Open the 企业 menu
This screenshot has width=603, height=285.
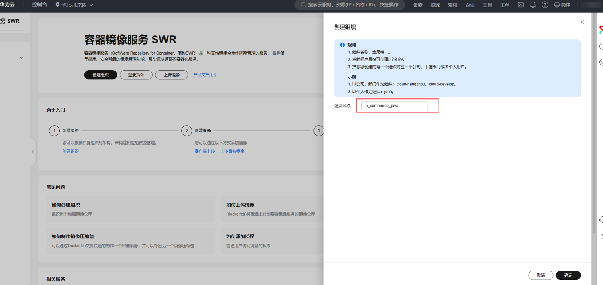[470, 5]
